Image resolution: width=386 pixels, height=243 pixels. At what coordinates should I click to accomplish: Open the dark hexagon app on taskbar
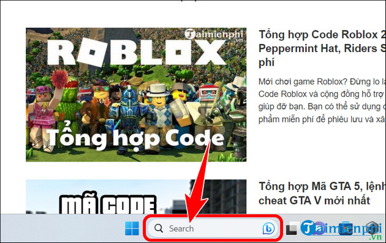[x=373, y=228]
